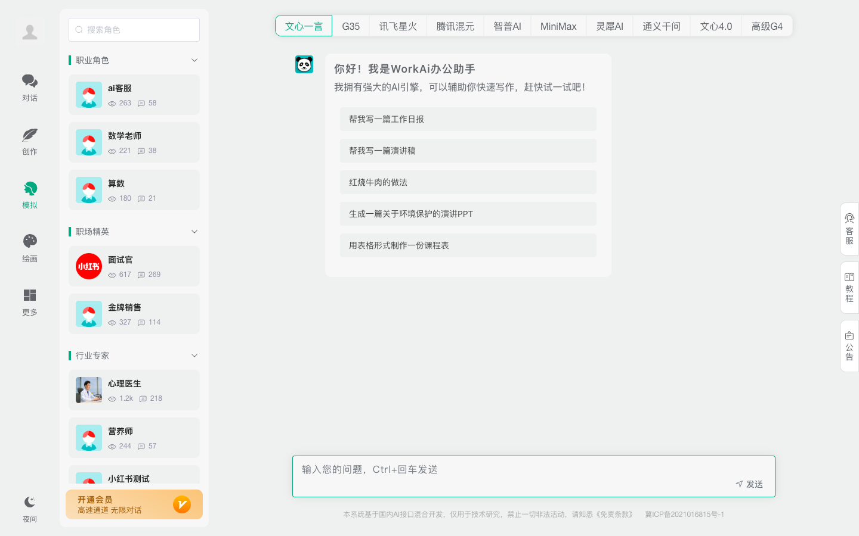Open the 对话 chat section
The width and height of the screenshot is (859, 536).
click(x=30, y=88)
